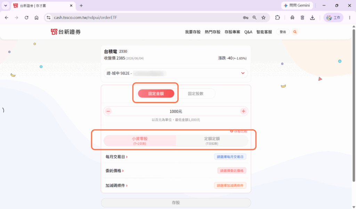Open the site search magnifier icon
The width and height of the screenshot is (356, 209).
pyautogui.click(x=295, y=32)
